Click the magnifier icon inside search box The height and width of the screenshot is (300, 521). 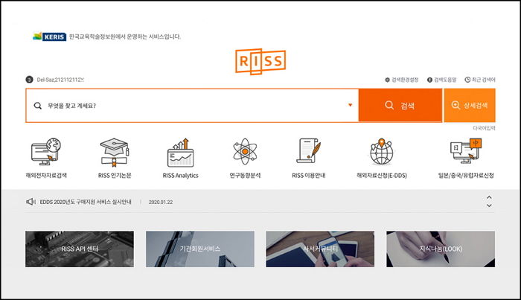37,106
